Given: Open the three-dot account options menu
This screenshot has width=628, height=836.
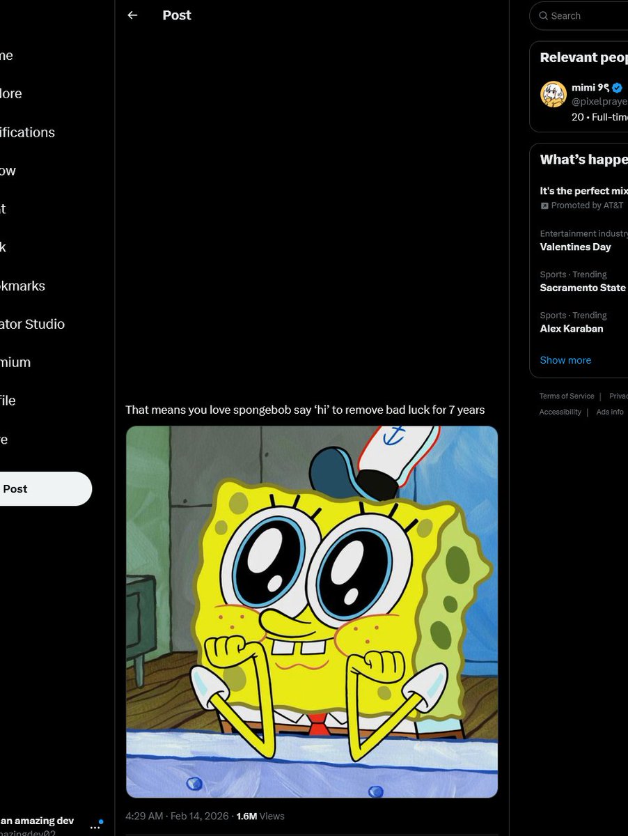Looking at the screenshot, I should coord(94,828).
